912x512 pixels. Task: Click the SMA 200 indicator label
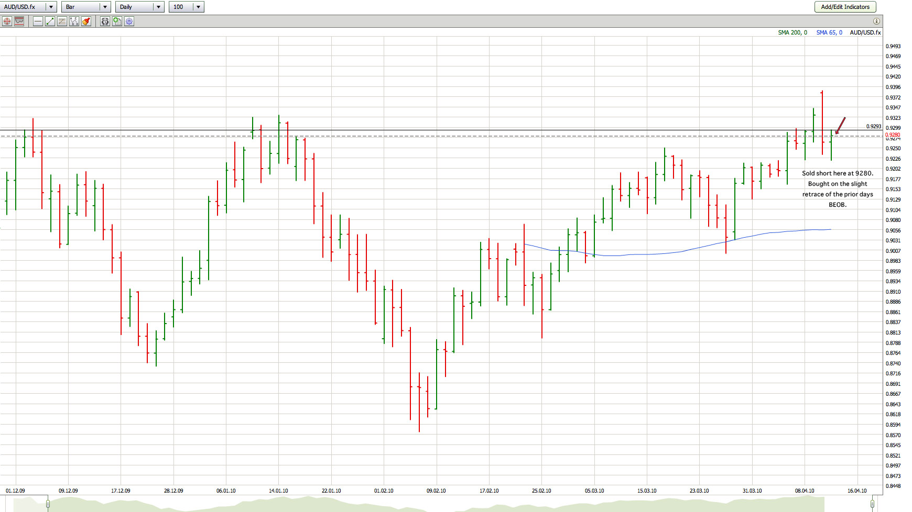tap(792, 32)
